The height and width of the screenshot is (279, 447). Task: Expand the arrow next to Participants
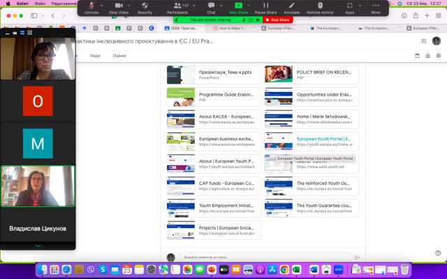(194, 6)
